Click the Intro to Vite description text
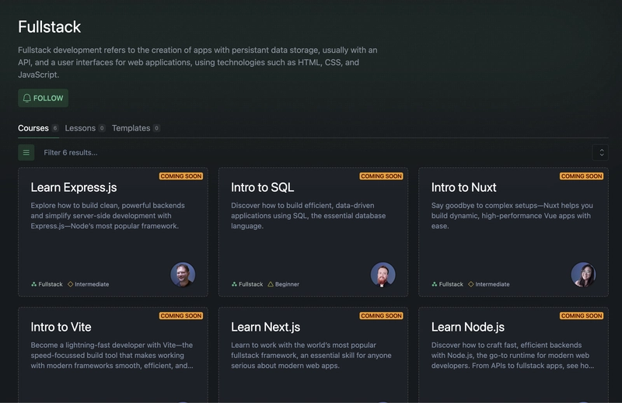 tap(112, 356)
